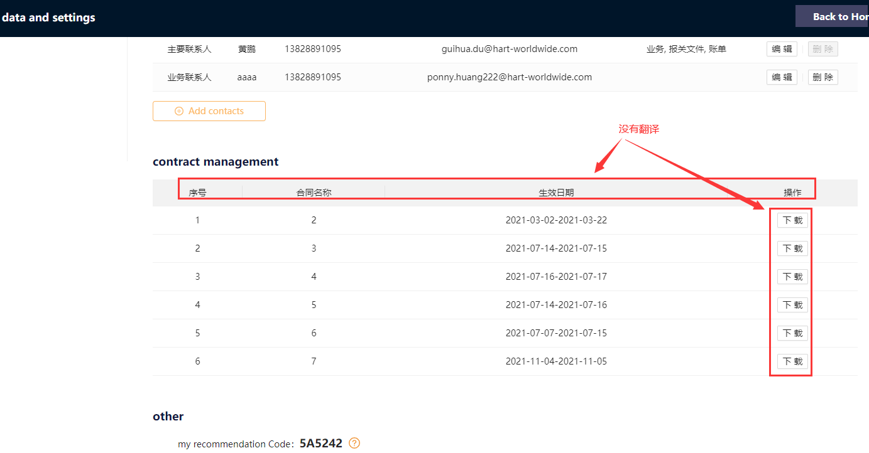The width and height of the screenshot is (869, 453).
Task: Edit the 业务联系人 aaaa contact row
Action: (782, 77)
